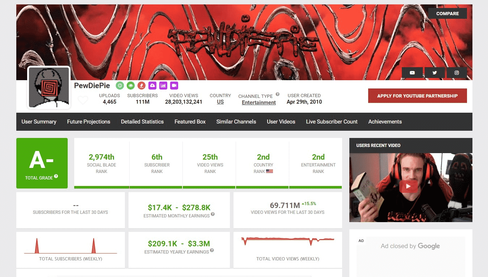Click Subscribers For The Last 30 Days label
This screenshot has width=488, height=277.
[x=71, y=212]
